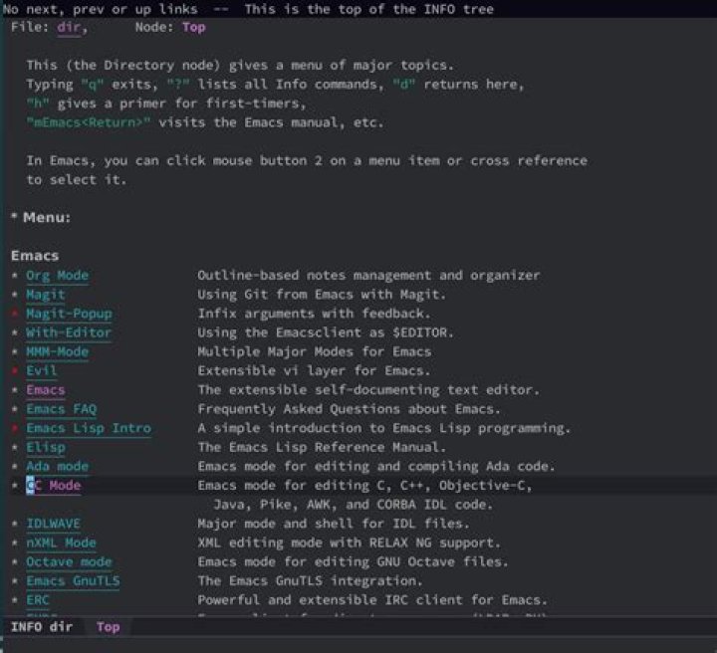The image size is (717, 653).
Task: Click 'Outline-based notes management and organizer' description
Action: [368, 276]
